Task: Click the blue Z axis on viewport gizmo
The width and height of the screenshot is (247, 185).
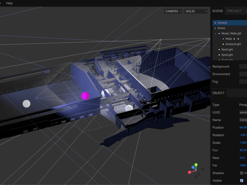Action: pos(193,167)
